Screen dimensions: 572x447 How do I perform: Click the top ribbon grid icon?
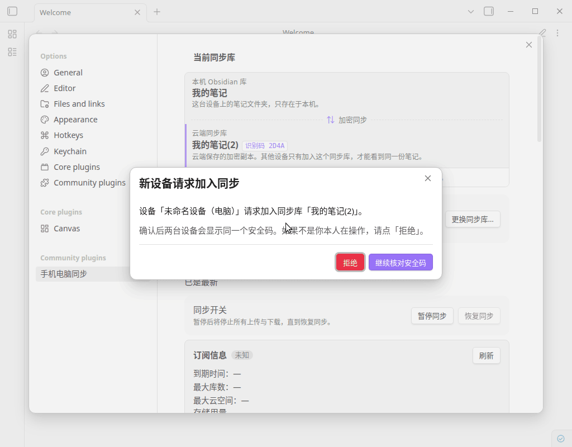click(x=12, y=34)
